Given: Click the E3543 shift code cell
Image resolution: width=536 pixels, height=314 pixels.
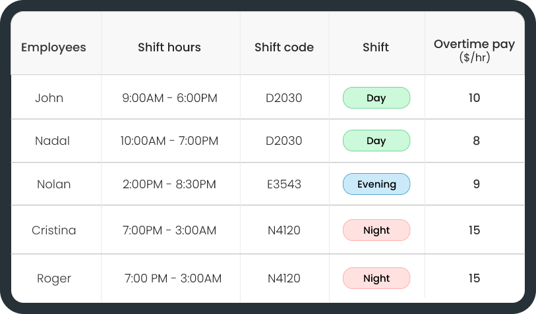Looking at the screenshot, I should pos(284,184).
